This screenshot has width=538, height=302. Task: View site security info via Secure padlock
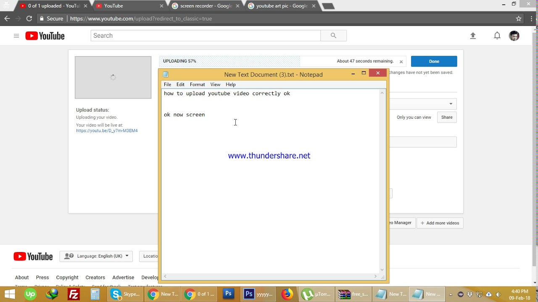tap(51, 18)
